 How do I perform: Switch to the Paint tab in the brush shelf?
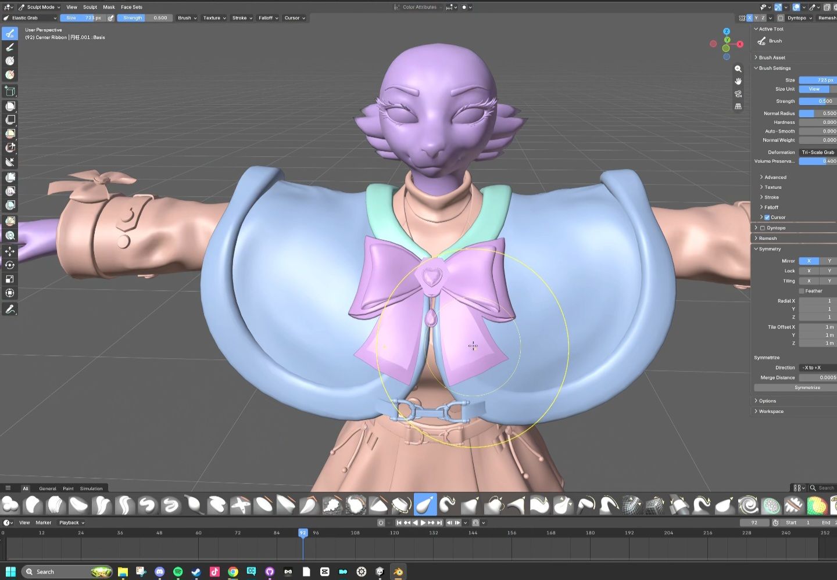(68, 488)
